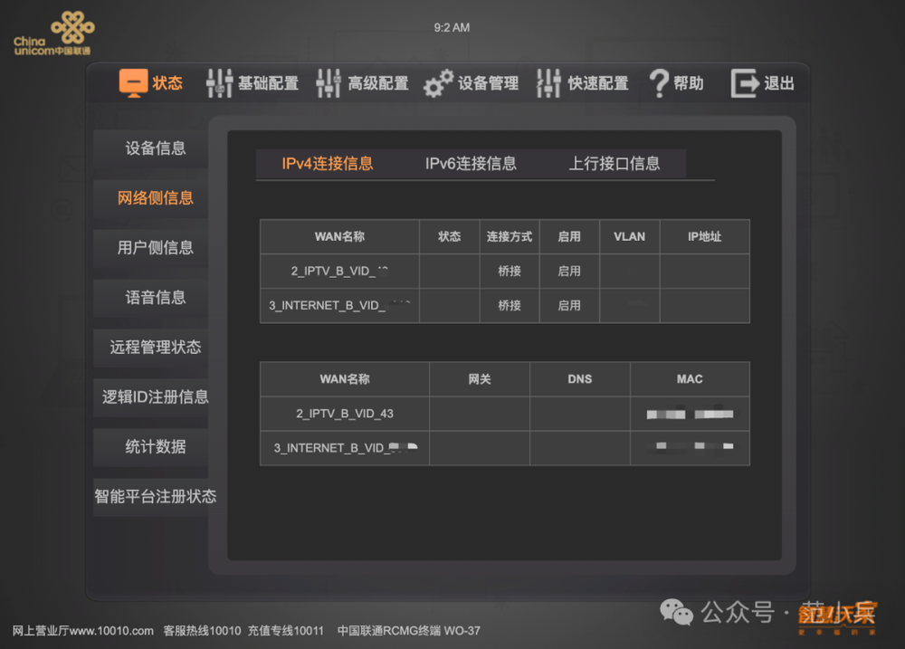Open 智能平台注册状态 page

tap(155, 497)
